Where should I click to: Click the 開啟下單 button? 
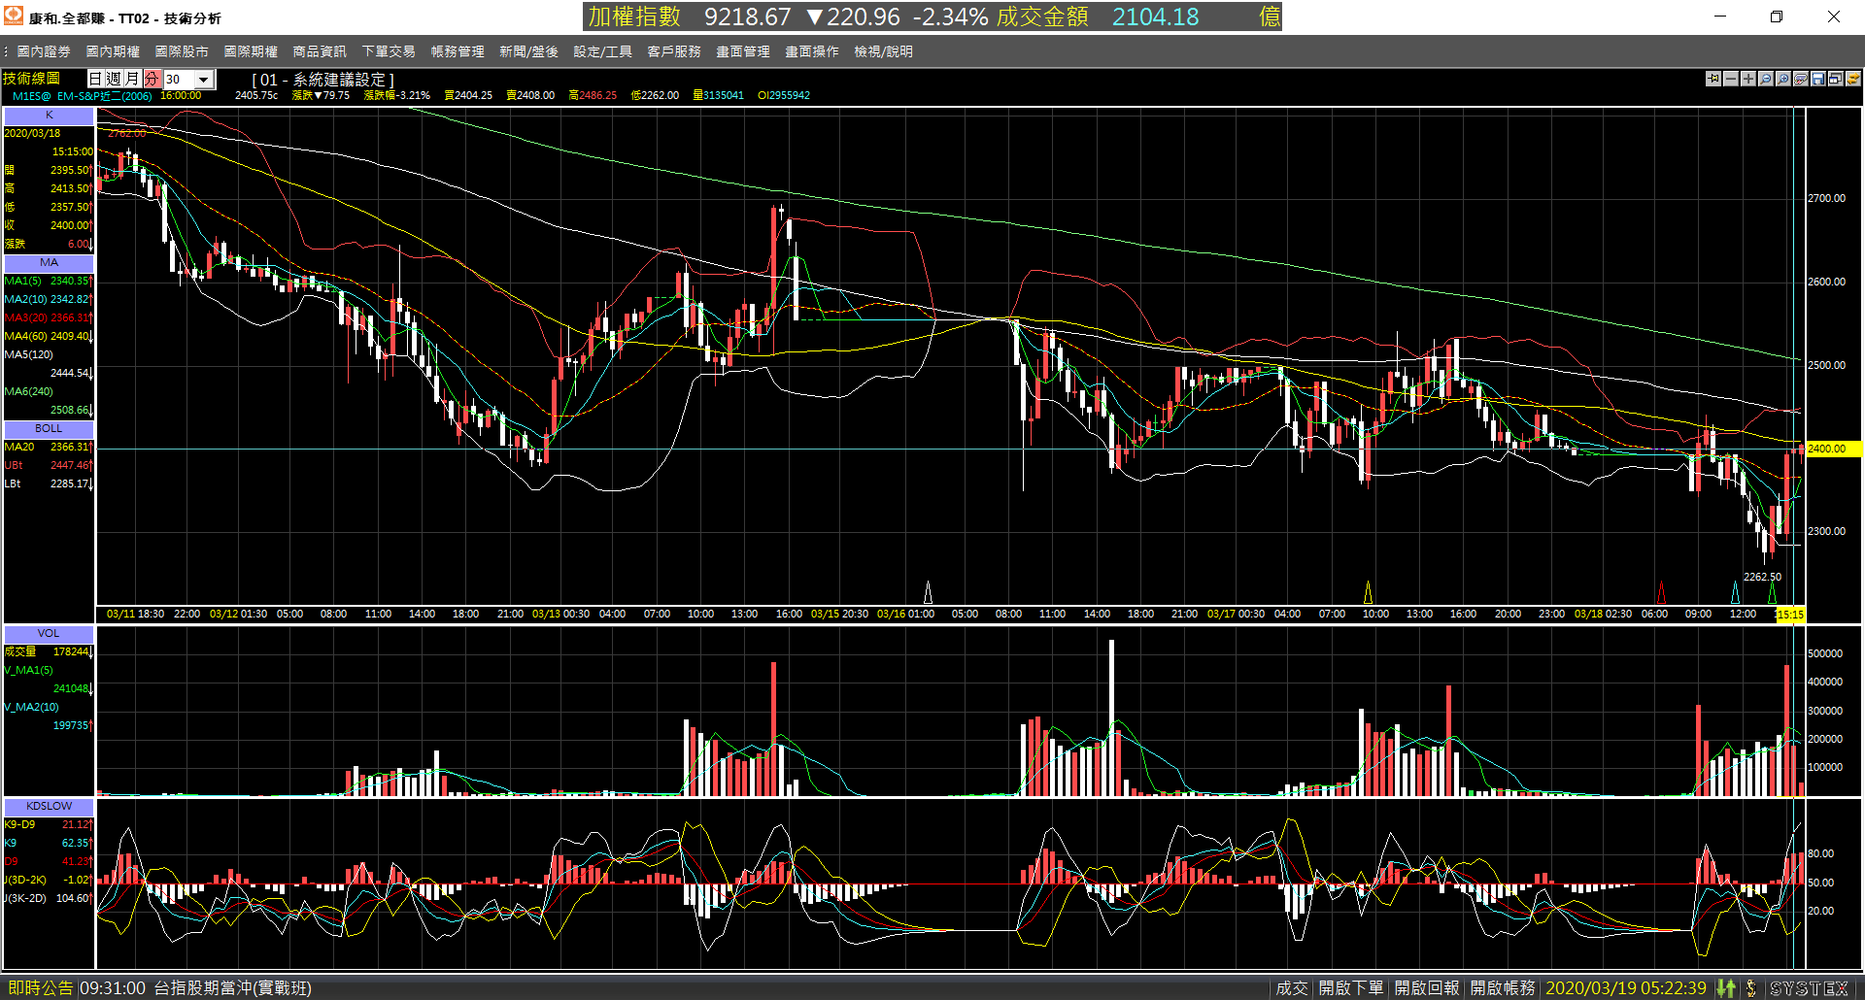(x=1351, y=988)
